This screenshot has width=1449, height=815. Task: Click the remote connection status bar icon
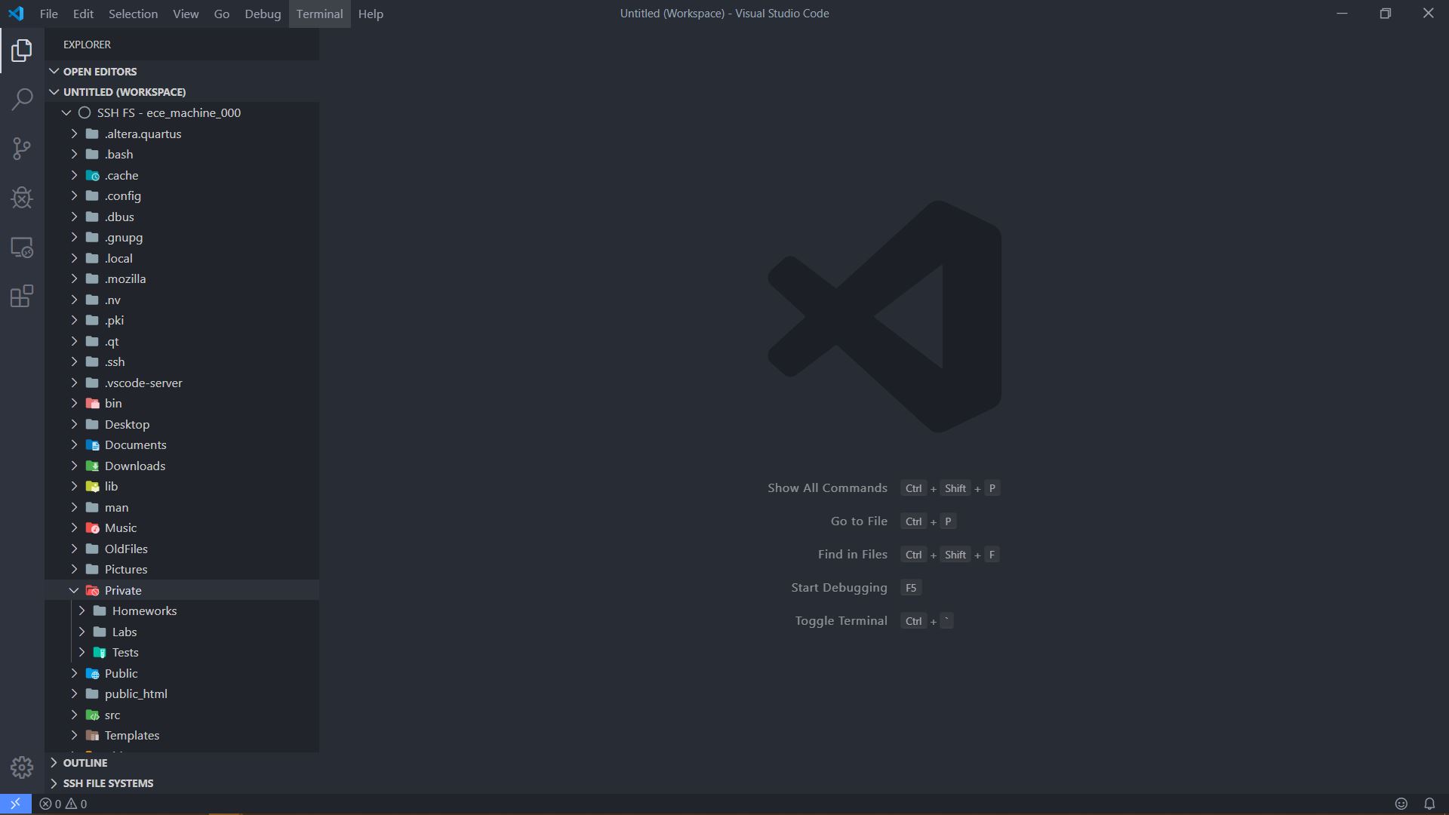point(15,804)
